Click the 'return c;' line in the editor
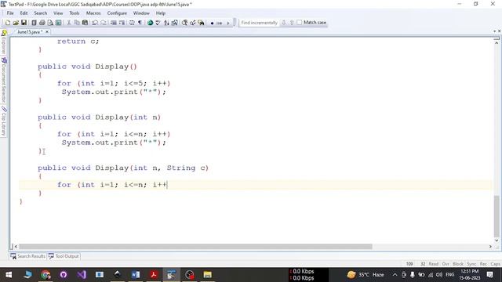Screen dimensions: 502x282 (78, 42)
